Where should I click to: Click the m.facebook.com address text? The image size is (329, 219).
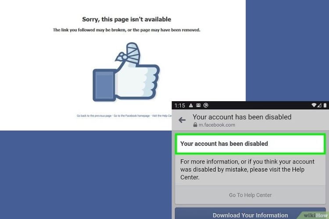217,125
